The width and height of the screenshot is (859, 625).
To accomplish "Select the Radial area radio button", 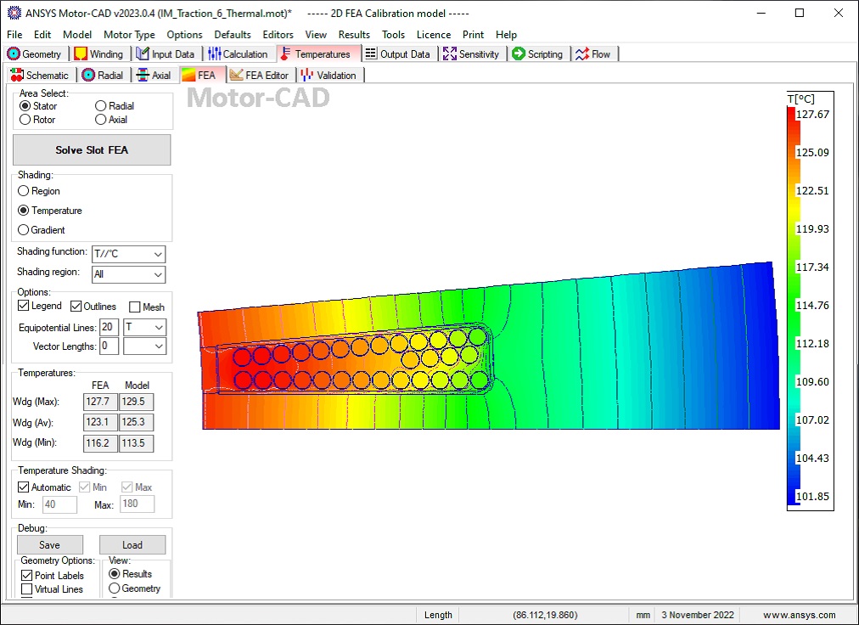I will 100,106.
